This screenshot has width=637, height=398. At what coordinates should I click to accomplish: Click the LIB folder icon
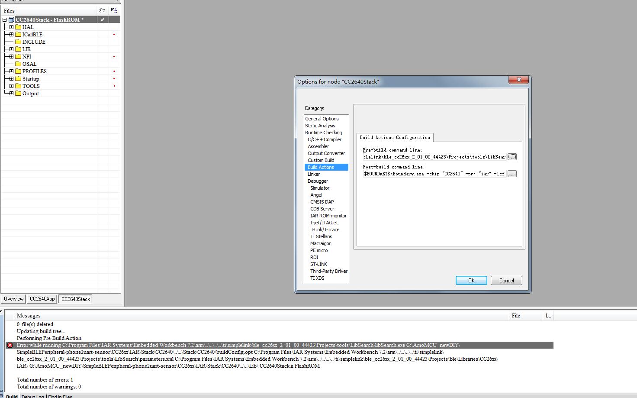point(18,49)
